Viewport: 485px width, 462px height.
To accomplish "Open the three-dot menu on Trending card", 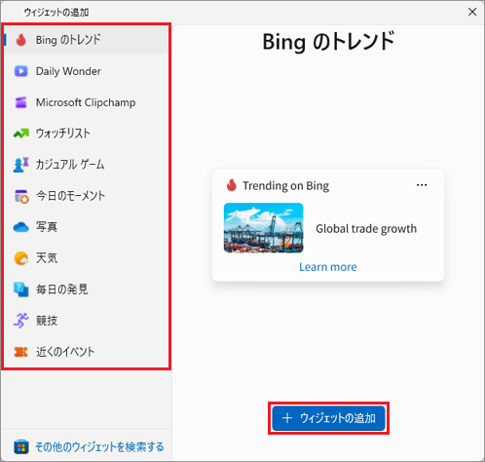I will click(x=422, y=185).
